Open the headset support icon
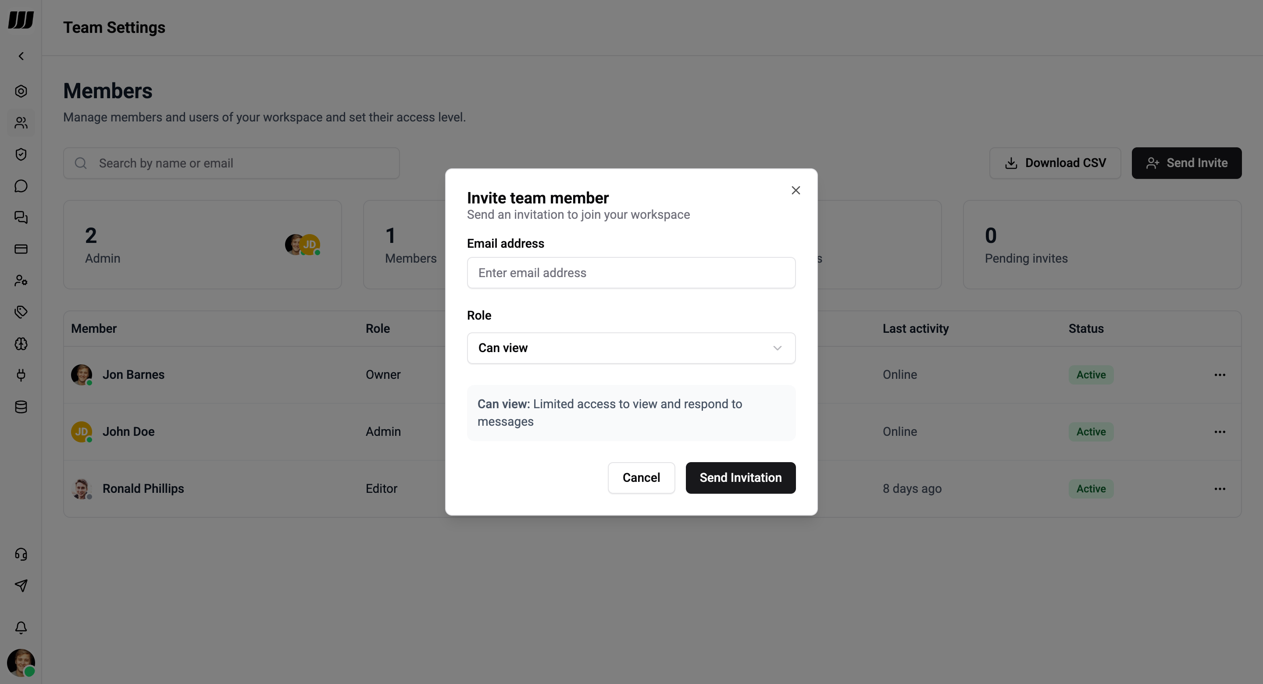Viewport: 1263px width, 684px height. pos(21,554)
